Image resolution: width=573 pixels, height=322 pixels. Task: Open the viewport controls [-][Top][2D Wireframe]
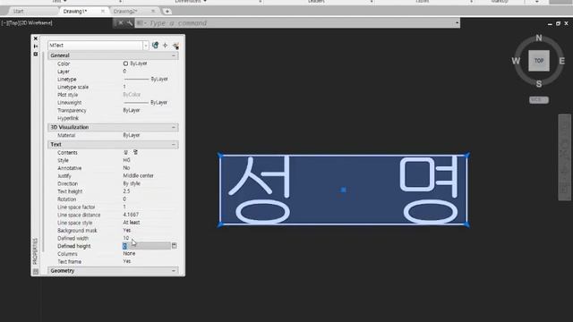(x=27, y=23)
